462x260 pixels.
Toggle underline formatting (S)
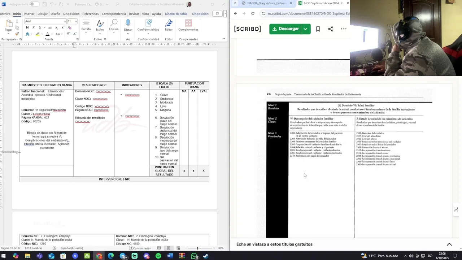[x=40, y=27]
